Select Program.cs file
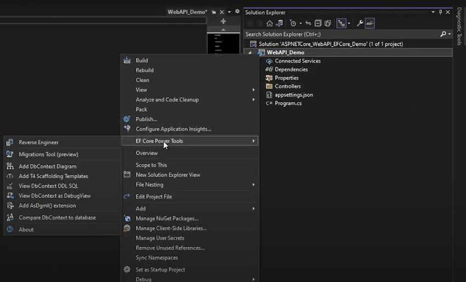This screenshot has height=282, width=466. pos(288,103)
